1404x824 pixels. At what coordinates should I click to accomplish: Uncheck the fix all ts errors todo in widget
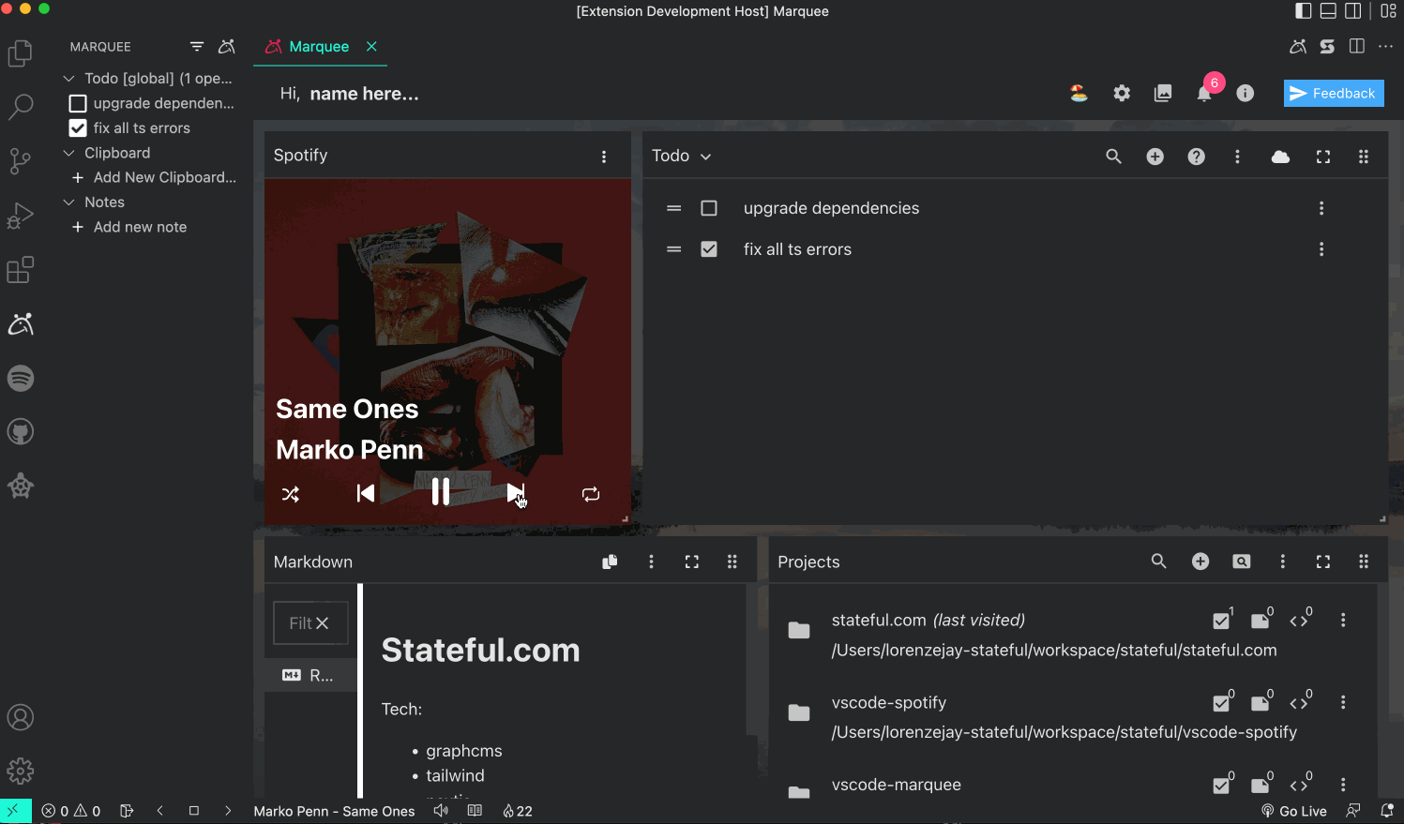709,249
